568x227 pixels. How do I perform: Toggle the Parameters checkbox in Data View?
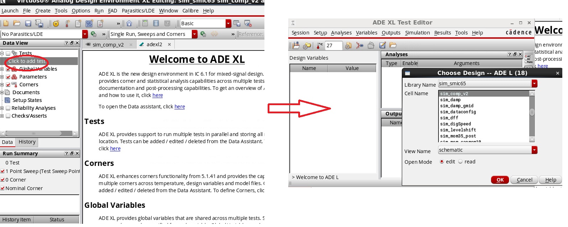click(8, 77)
